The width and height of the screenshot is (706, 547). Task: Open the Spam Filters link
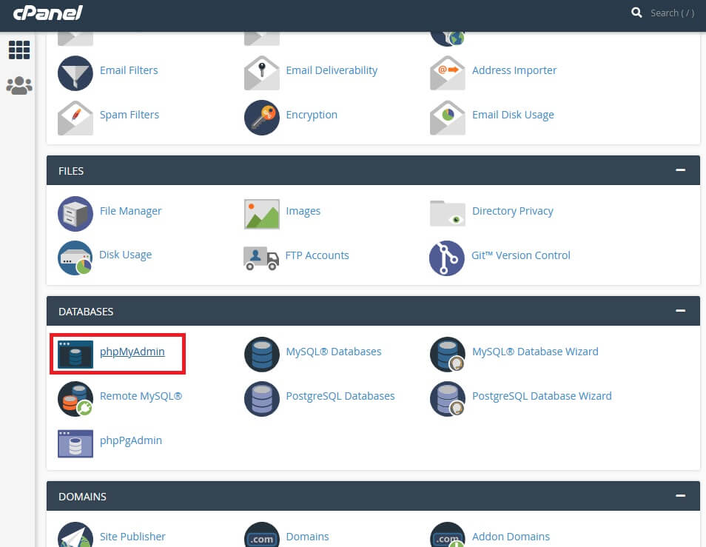coord(130,115)
